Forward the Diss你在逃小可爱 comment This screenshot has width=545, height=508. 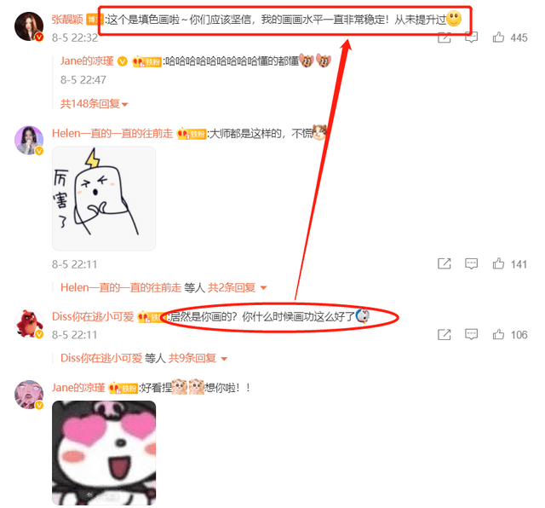445,334
